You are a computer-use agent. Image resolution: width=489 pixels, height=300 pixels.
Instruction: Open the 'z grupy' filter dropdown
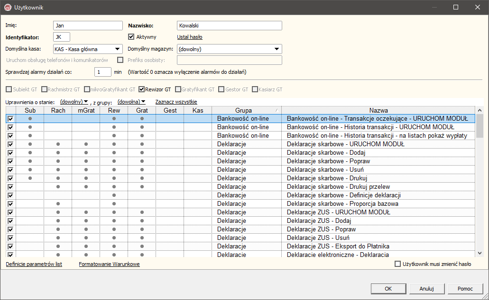[x=131, y=102]
